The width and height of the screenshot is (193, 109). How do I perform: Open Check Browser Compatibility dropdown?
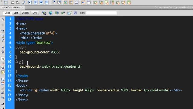(69, 13)
